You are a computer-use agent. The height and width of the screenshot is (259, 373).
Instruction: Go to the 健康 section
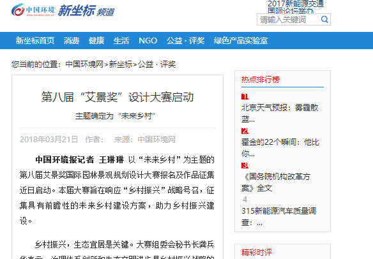(x=96, y=41)
